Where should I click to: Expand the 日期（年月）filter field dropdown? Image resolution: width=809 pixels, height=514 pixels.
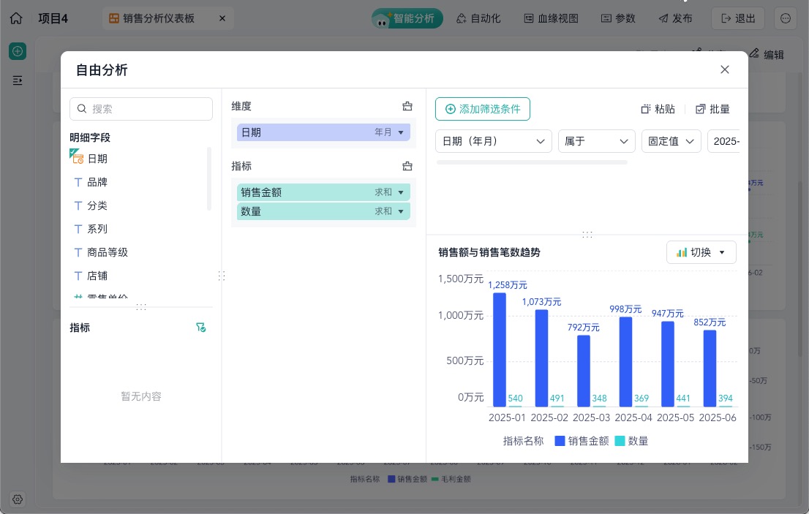[494, 141]
